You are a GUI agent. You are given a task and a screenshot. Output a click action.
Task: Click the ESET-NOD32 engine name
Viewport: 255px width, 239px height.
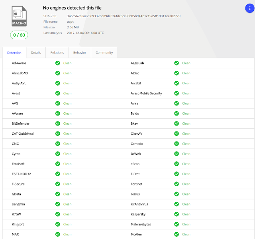[x=21, y=174]
